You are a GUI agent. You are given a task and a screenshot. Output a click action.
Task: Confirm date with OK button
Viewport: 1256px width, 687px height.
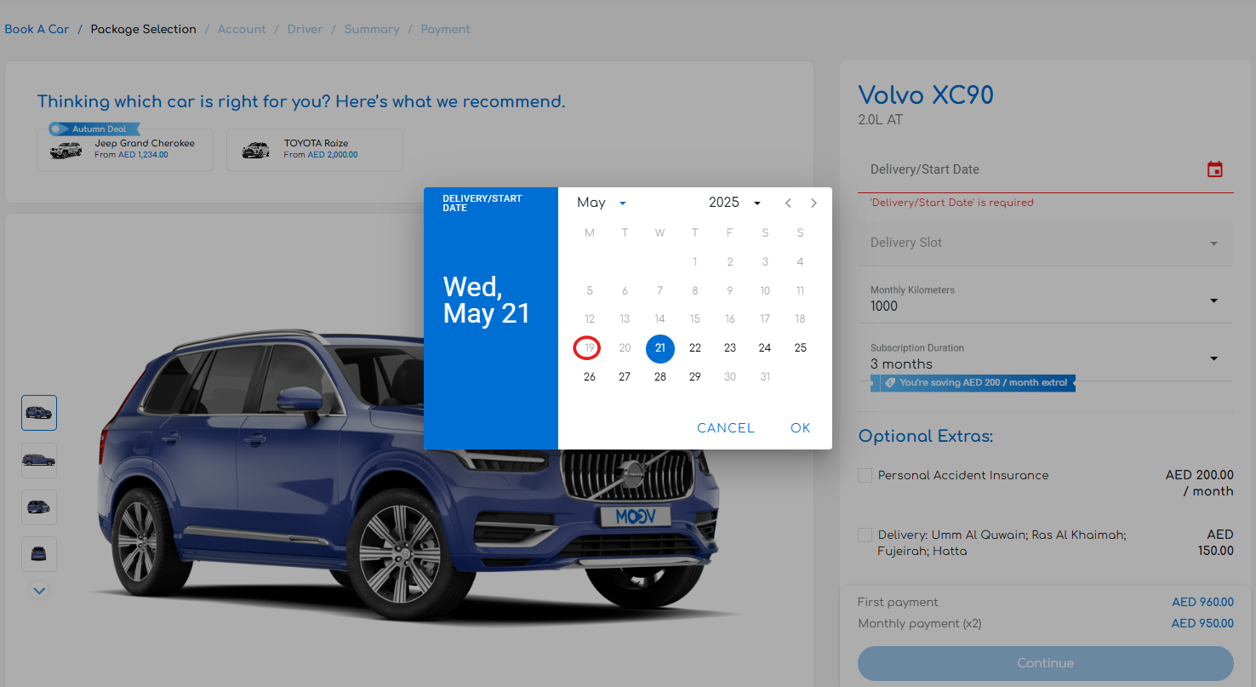pyautogui.click(x=801, y=428)
